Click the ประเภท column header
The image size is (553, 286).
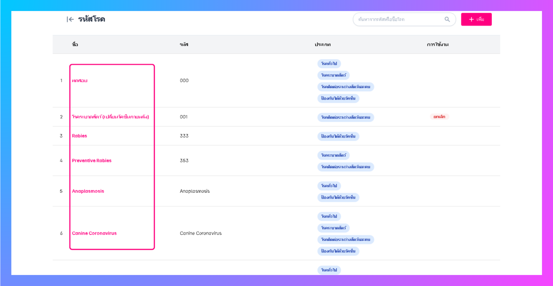(x=323, y=45)
